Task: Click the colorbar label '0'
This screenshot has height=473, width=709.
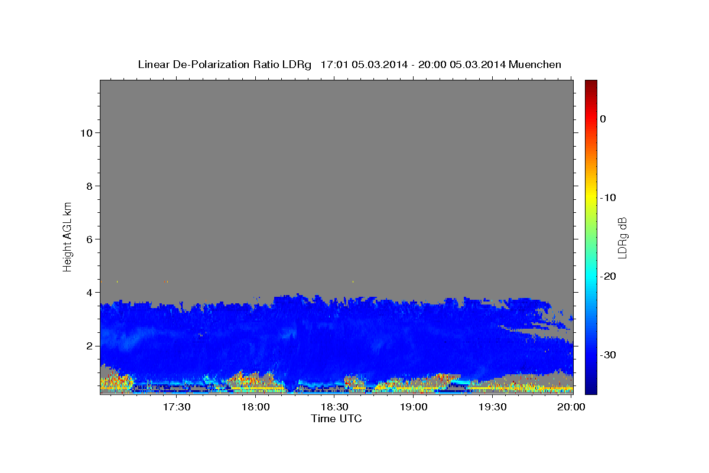Action: coord(603,119)
